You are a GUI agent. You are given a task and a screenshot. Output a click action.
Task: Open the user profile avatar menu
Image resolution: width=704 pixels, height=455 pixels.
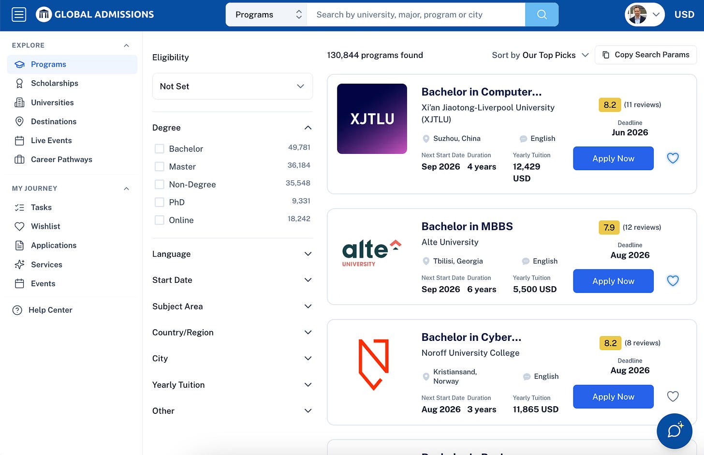coord(644,15)
